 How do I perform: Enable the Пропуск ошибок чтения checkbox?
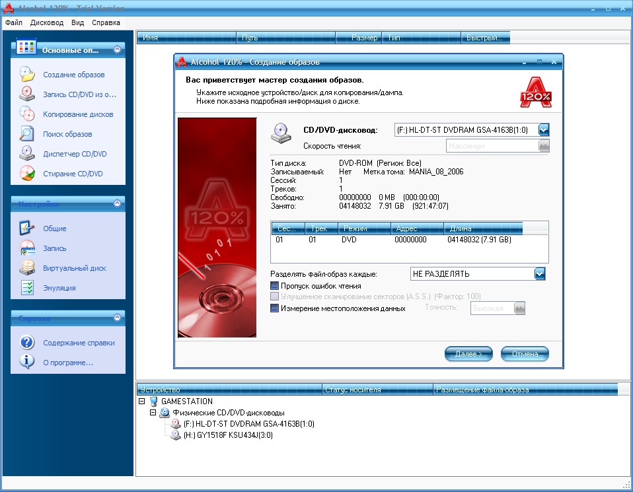(274, 286)
